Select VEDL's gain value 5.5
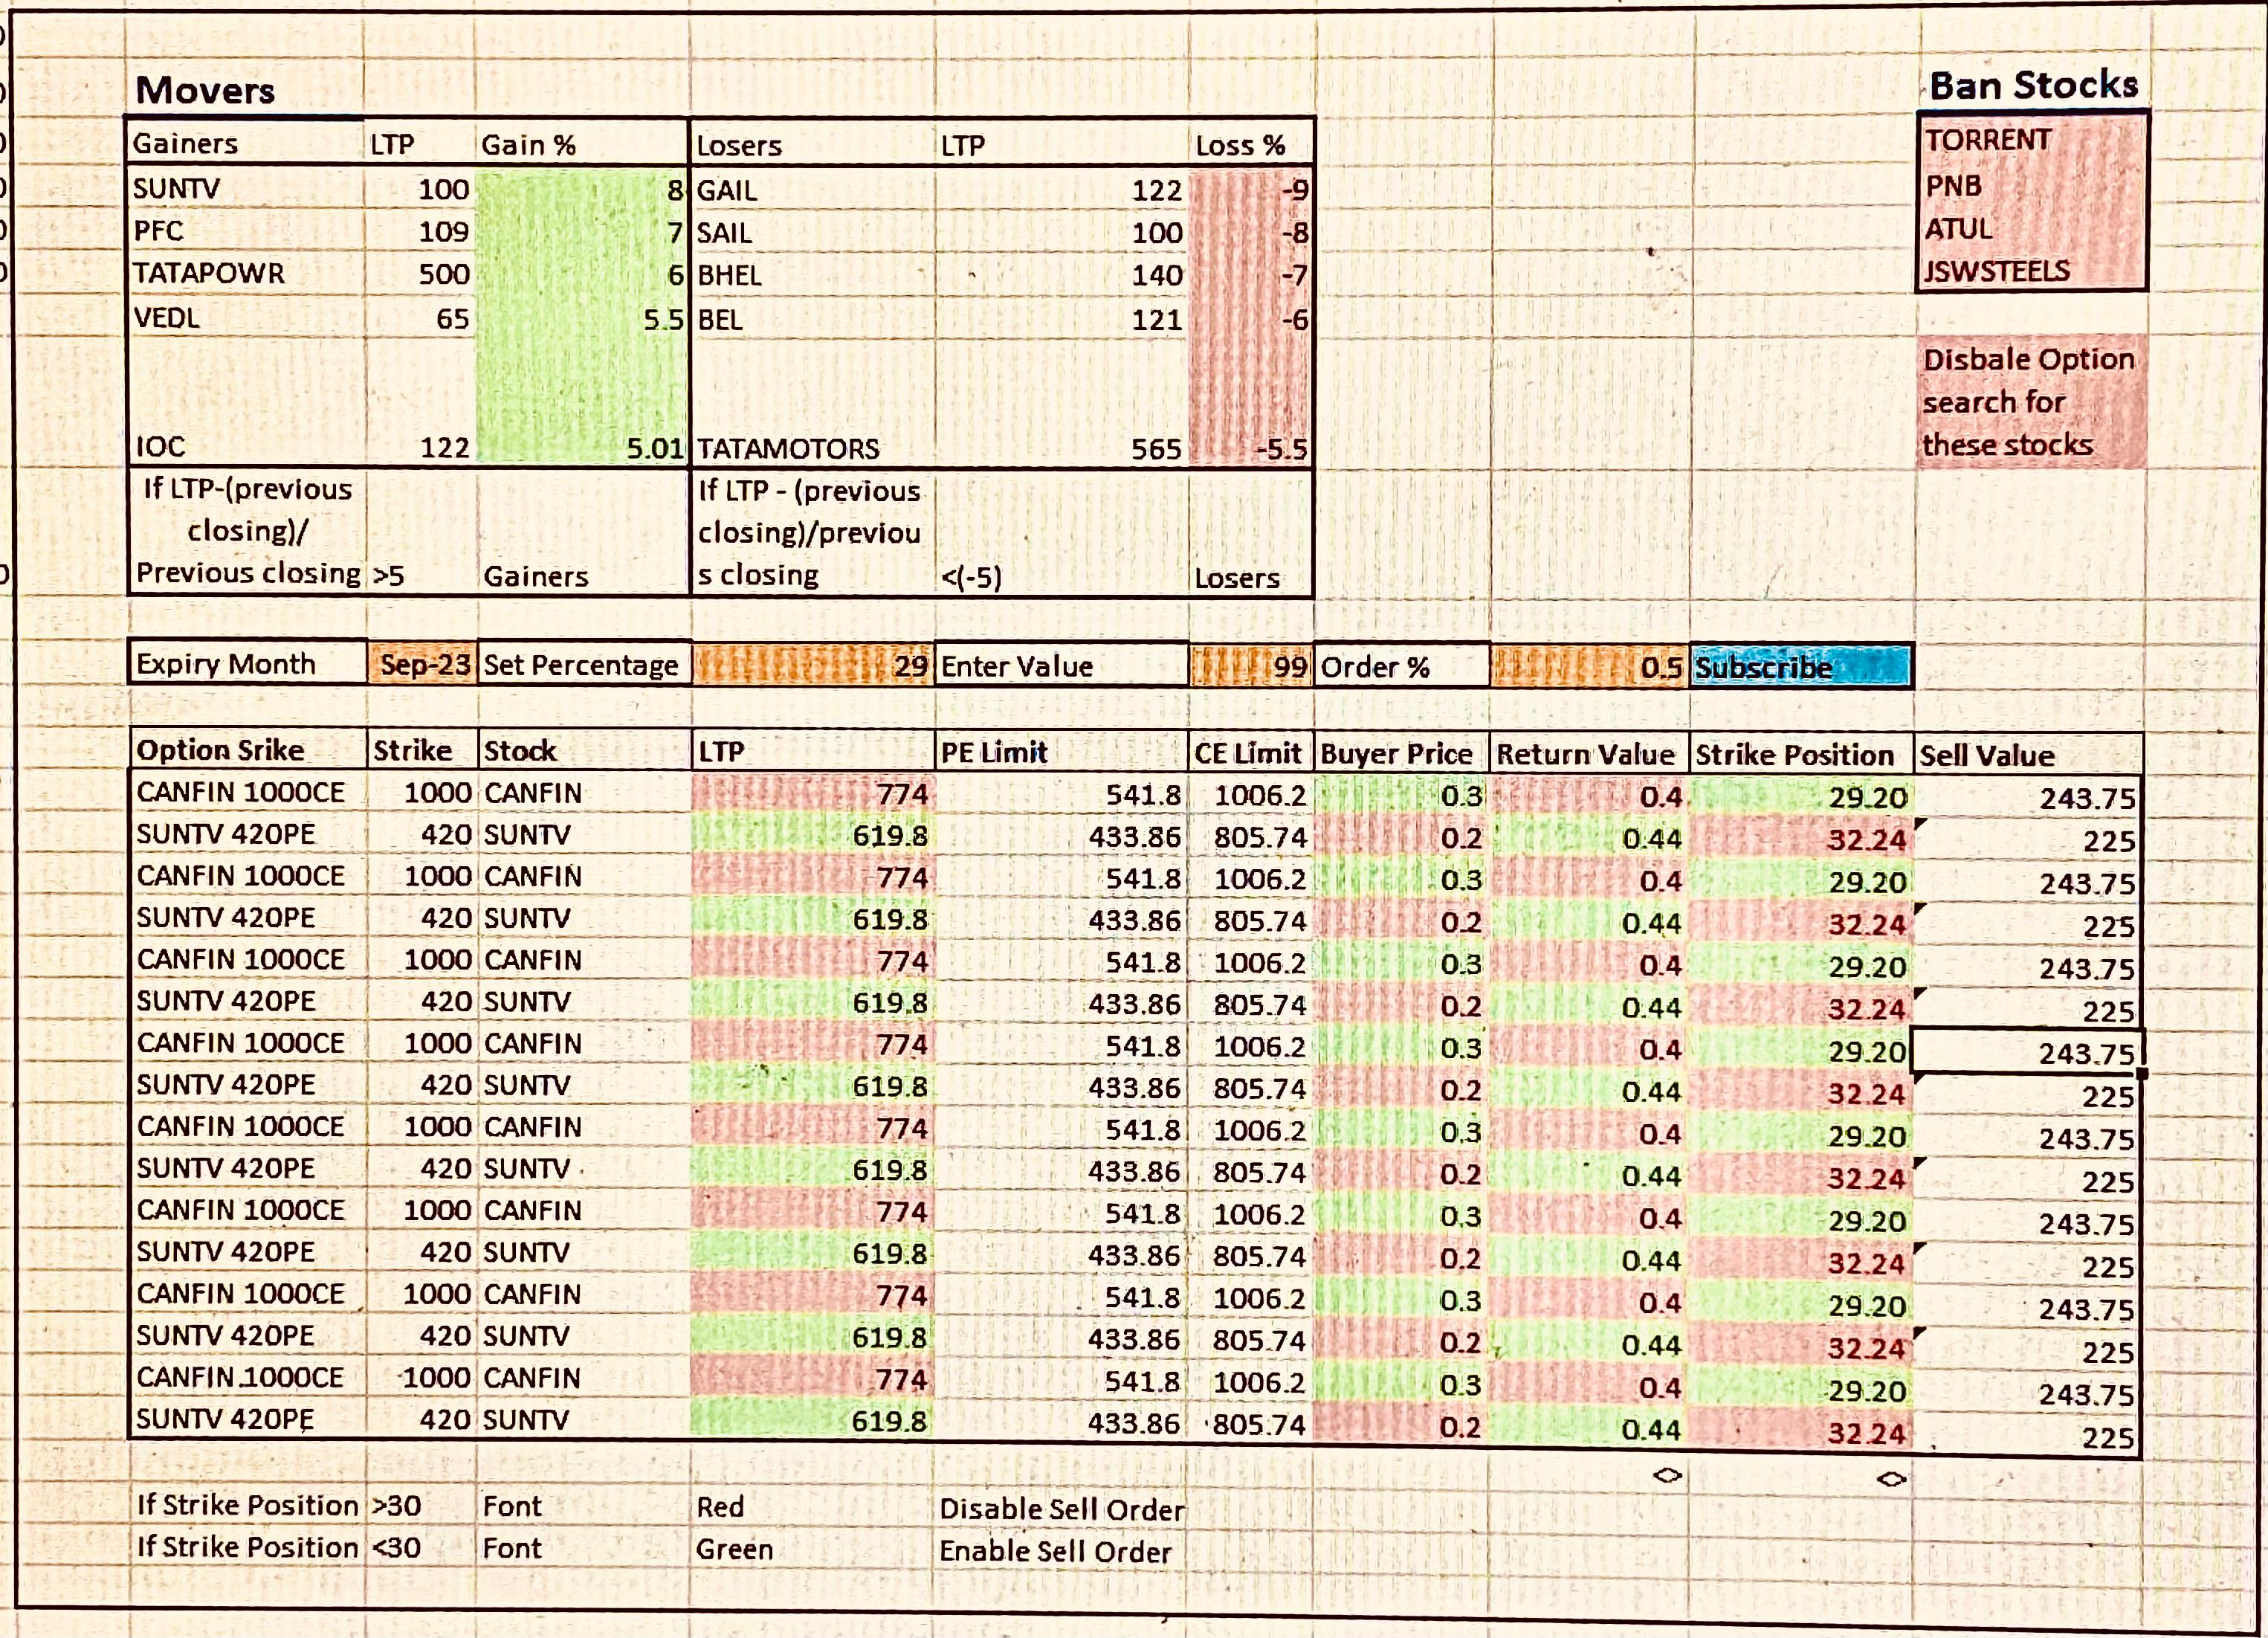 [x=581, y=320]
